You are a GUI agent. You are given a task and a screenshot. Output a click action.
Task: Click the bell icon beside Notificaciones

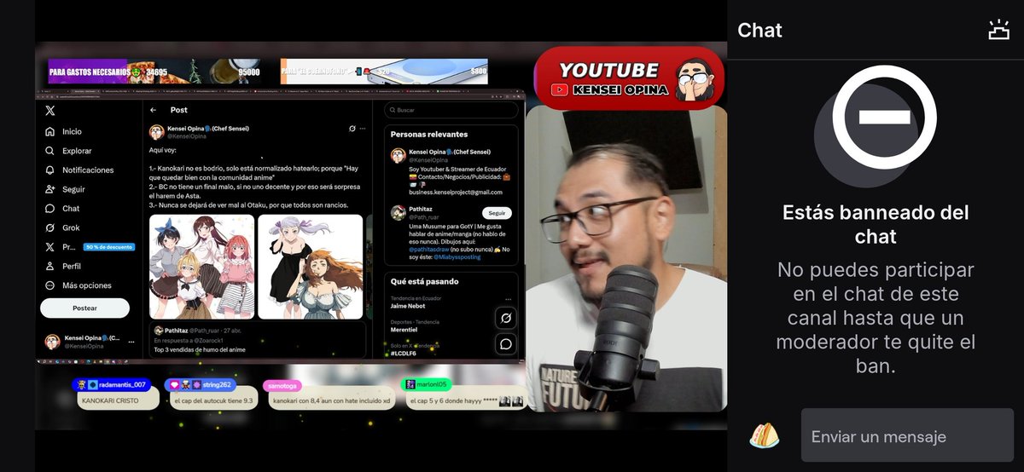point(50,170)
